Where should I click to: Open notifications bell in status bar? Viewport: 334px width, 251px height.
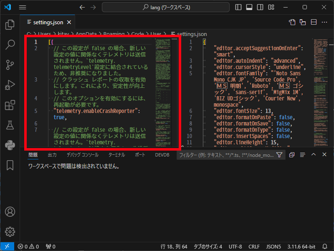[x=325, y=247]
